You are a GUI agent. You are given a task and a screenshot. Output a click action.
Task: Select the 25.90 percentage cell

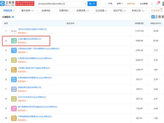156,41
